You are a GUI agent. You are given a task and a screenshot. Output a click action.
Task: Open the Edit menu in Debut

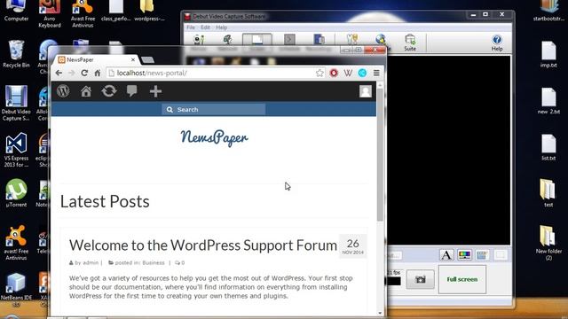pos(205,27)
